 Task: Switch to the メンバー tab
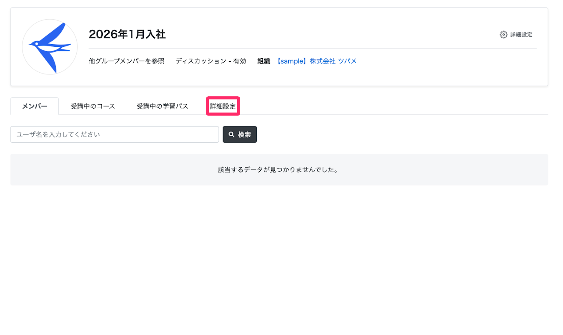35,106
